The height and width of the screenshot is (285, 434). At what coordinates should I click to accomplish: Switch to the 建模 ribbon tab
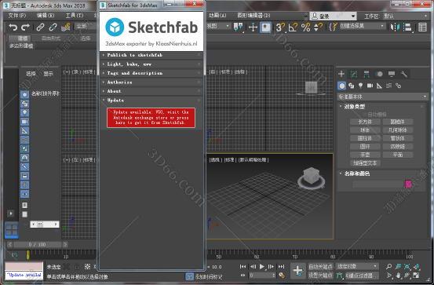click(23, 38)
